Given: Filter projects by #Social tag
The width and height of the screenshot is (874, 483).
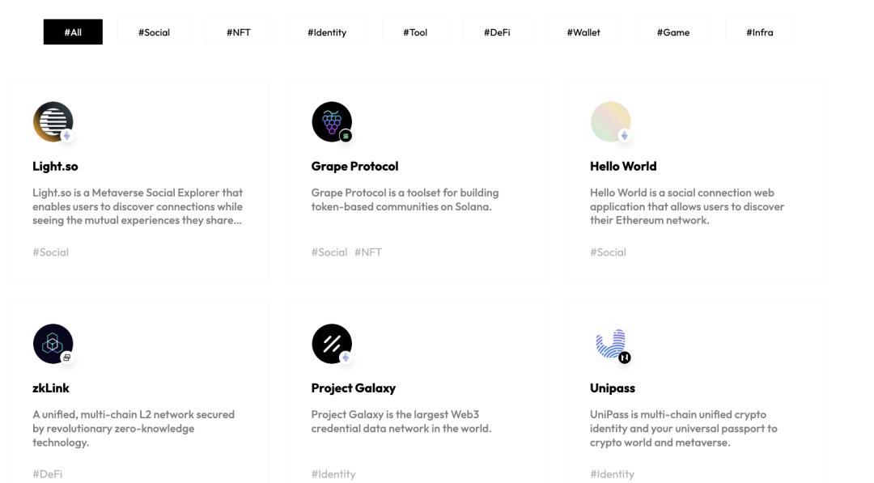Looking at the screenshot, I should [x=154, y=32].
